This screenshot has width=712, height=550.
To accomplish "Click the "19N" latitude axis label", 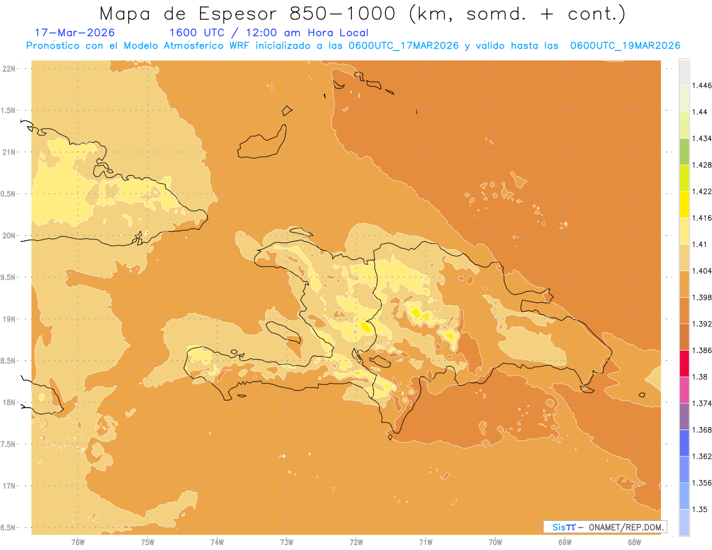I will click(10, 319).
